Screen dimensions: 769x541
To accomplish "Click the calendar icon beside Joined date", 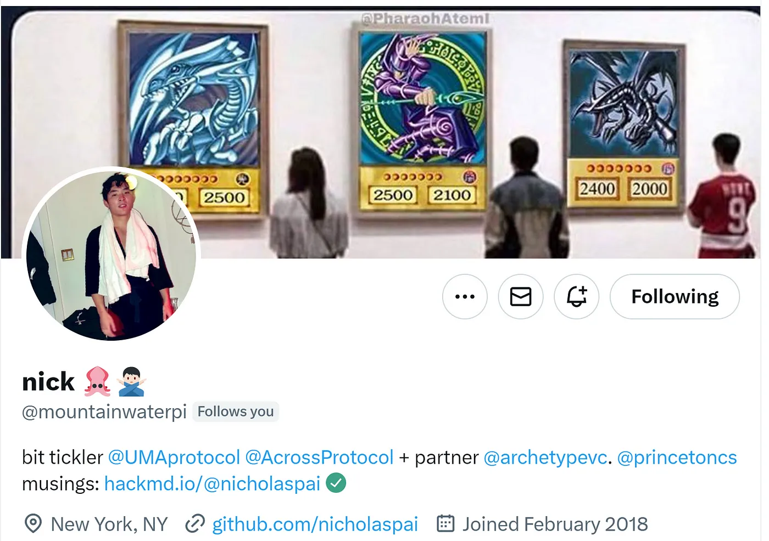I will coord(445,523).
